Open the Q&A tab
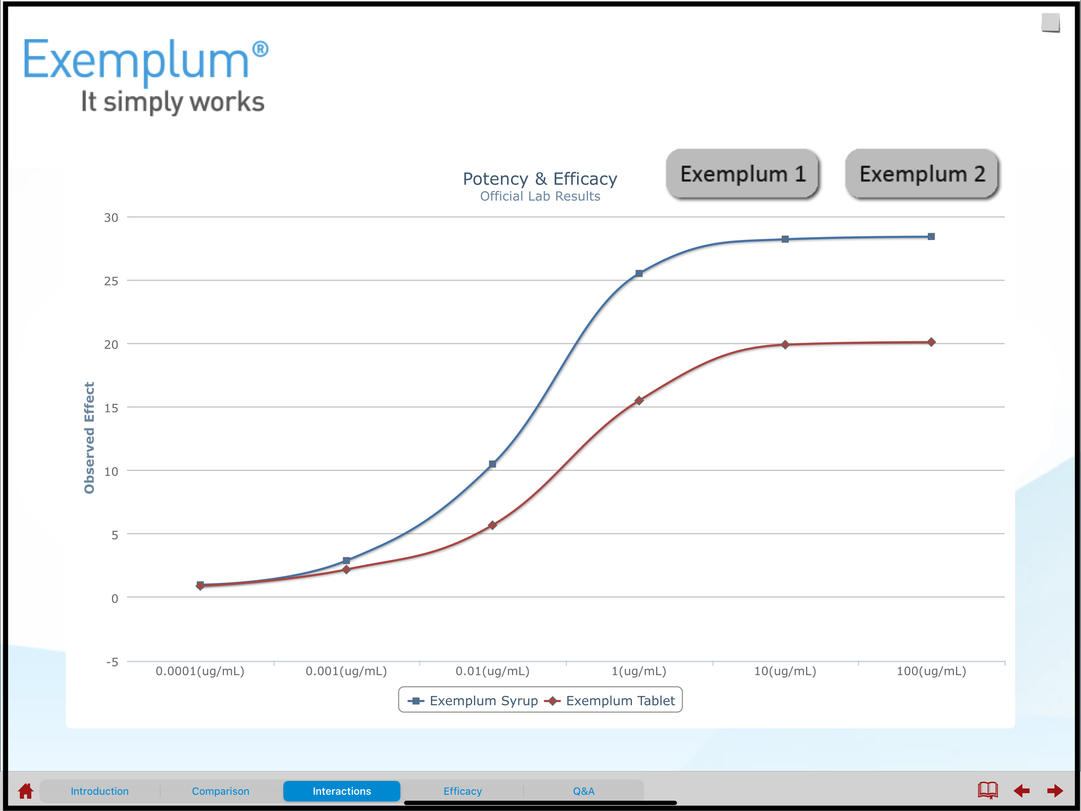 (584, 791)
